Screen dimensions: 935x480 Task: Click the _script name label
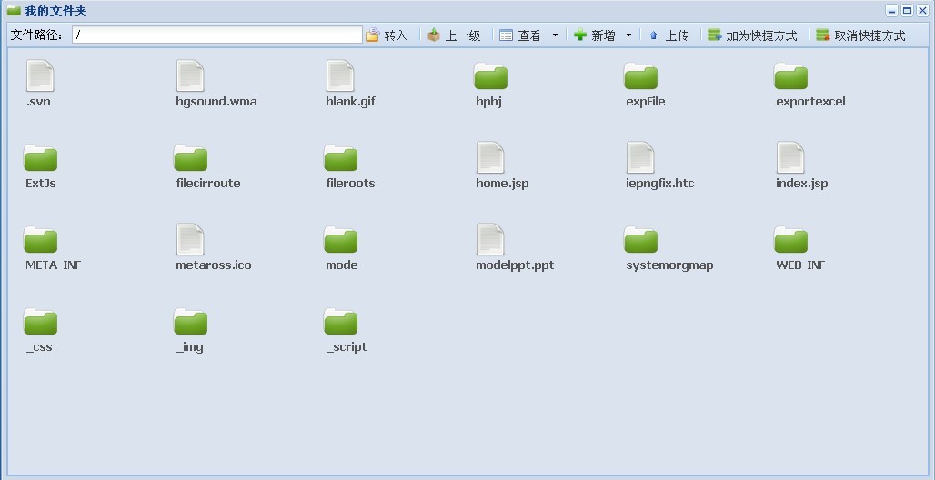[x=347, y=347]
